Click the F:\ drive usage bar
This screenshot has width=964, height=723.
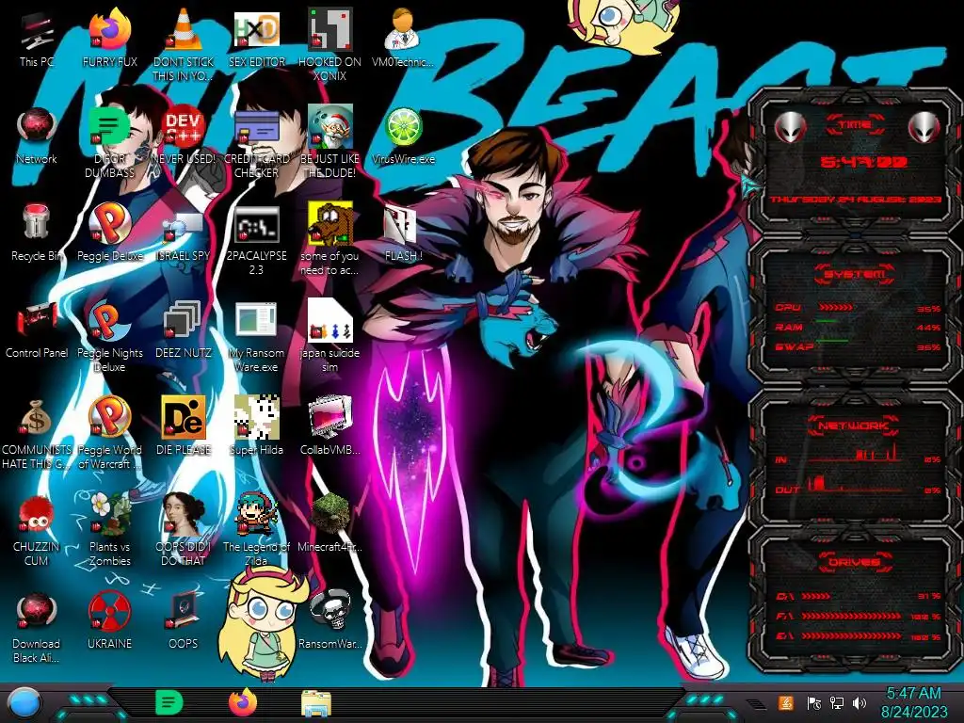pyautogui.click(x=851, y=616)
